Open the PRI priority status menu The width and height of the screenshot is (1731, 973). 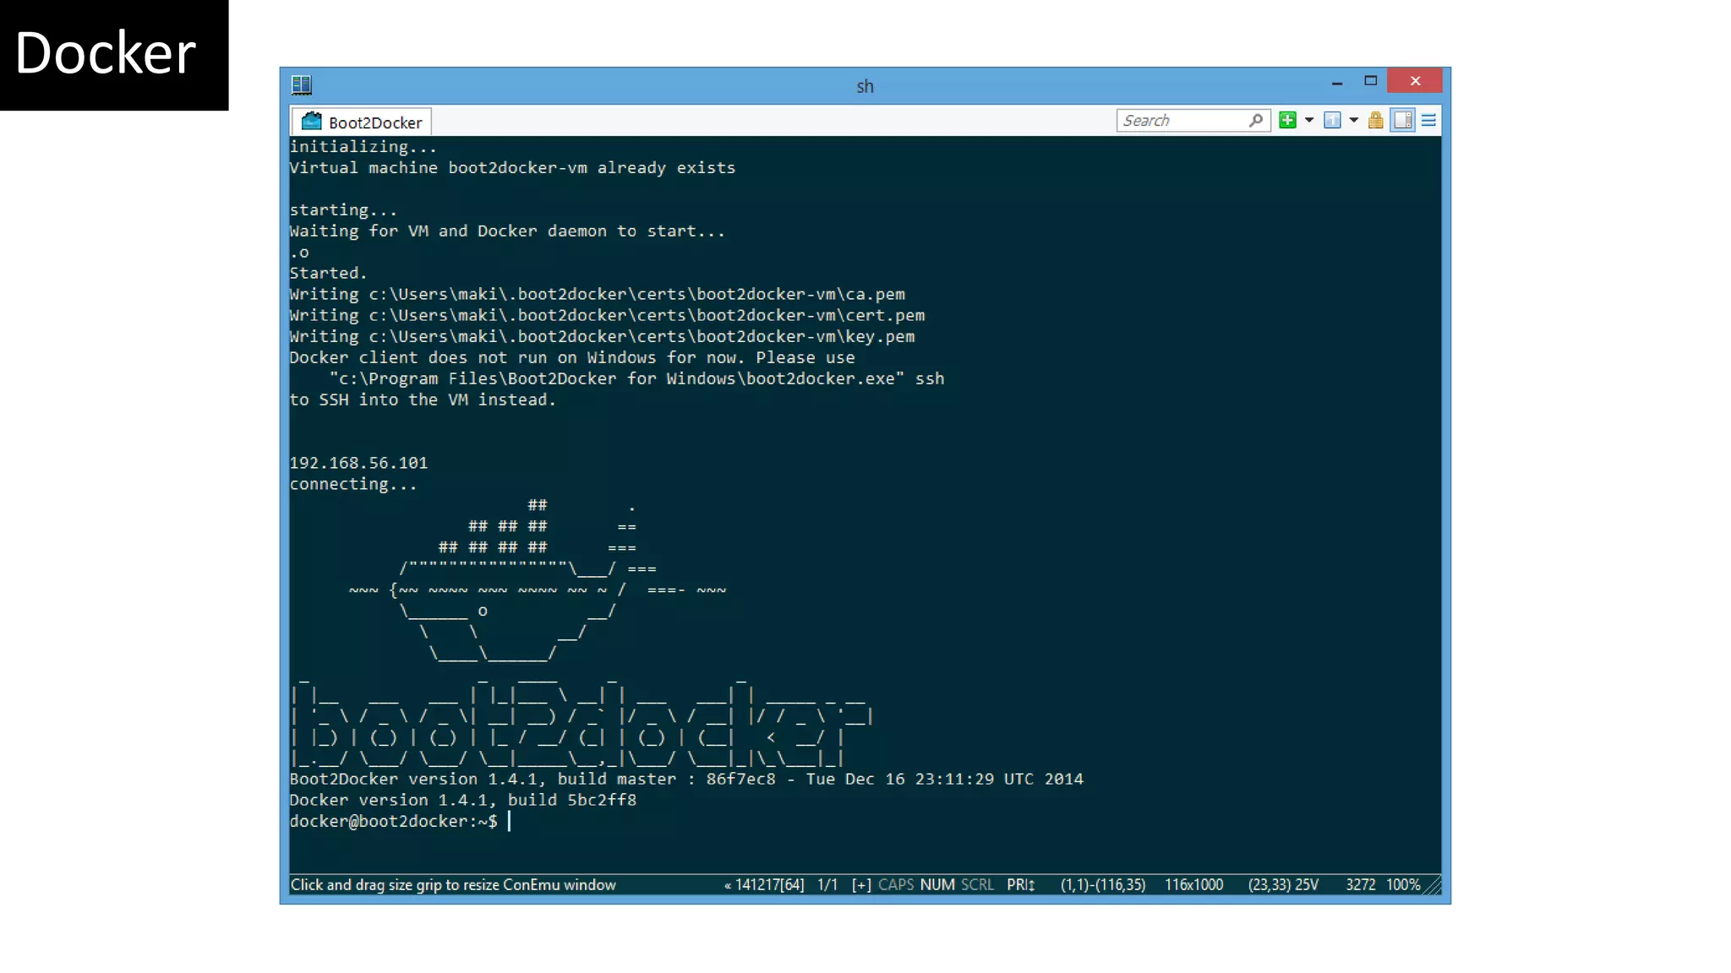pyautogui.click(x=1021, y=884)
